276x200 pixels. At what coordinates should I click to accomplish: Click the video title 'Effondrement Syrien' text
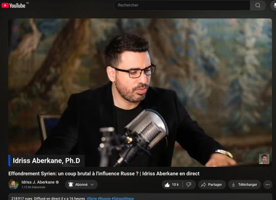pyautogui.click(x=104, y=173)
